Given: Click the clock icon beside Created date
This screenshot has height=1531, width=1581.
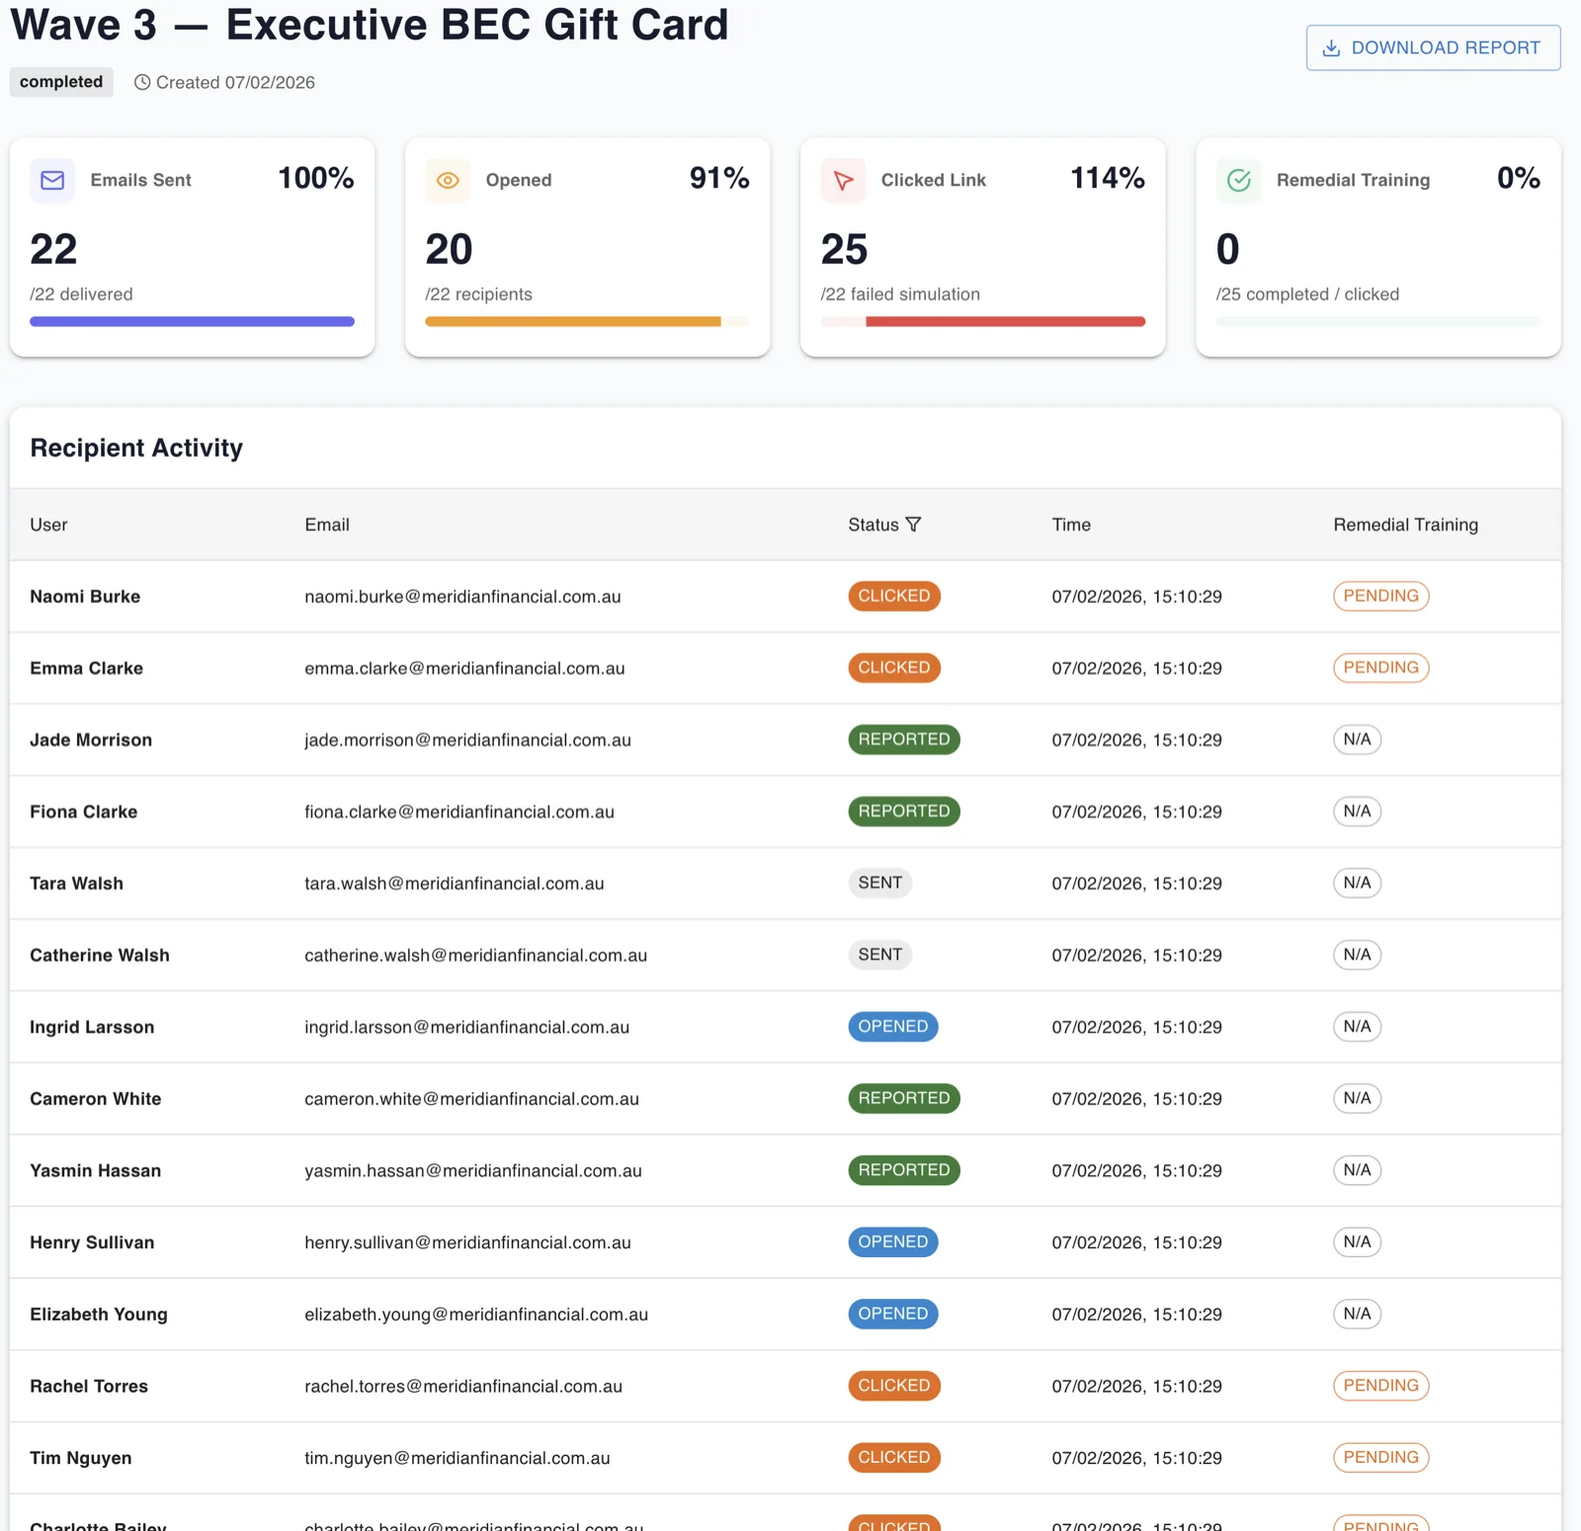Looking at the screenshot, I should [142, 82].
